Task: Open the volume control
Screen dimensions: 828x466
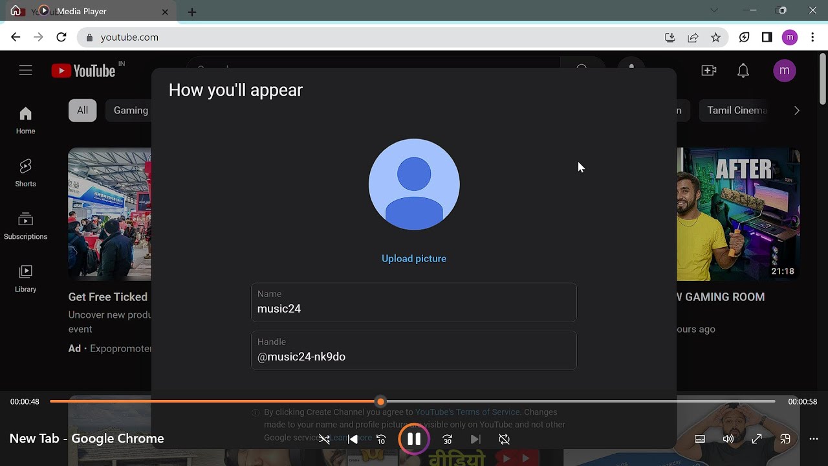Action: click(x=728, y=439)
